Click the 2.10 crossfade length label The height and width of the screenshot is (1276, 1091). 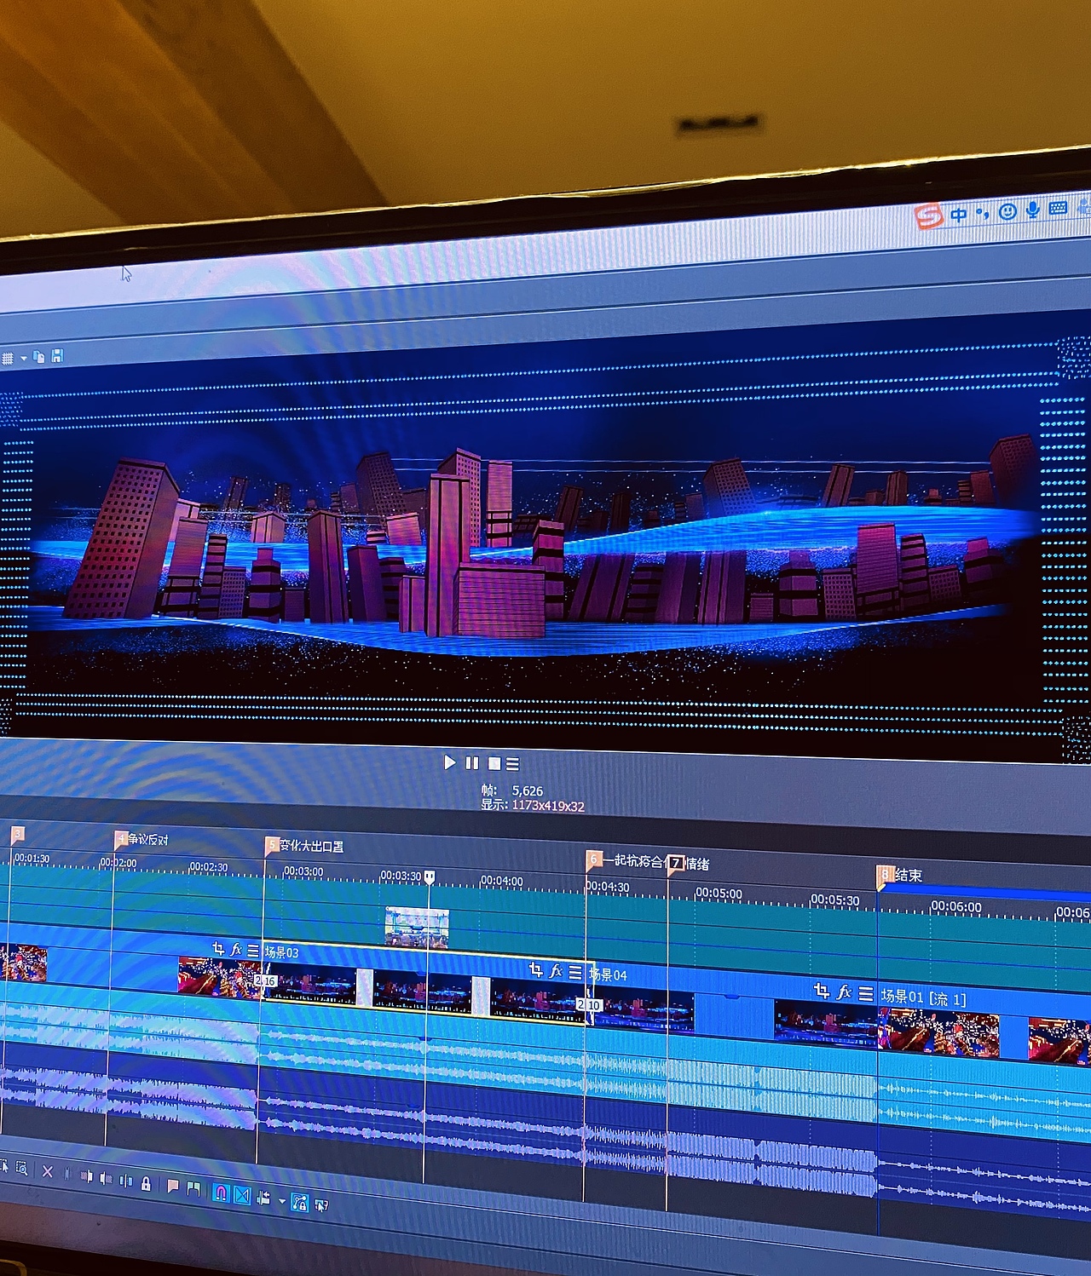point(590,1005)
